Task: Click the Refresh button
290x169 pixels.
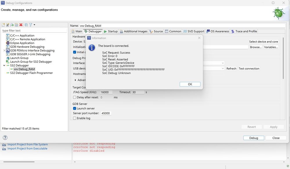Action: click(x=231, y=69)
